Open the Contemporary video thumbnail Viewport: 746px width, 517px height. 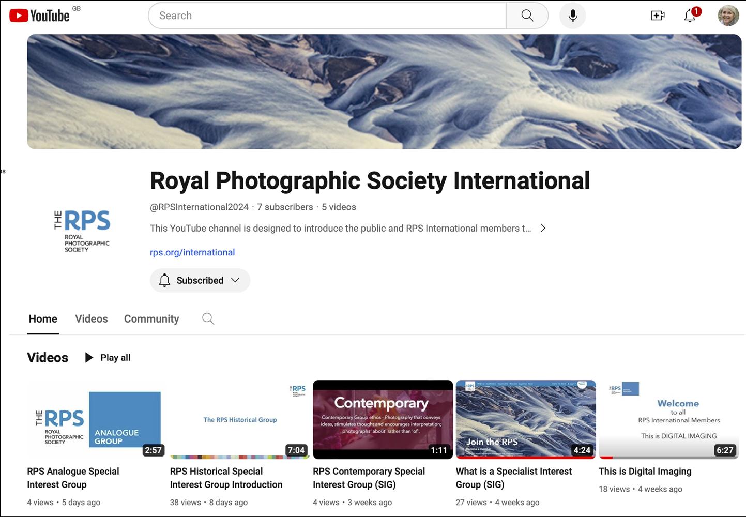point(383,419)
